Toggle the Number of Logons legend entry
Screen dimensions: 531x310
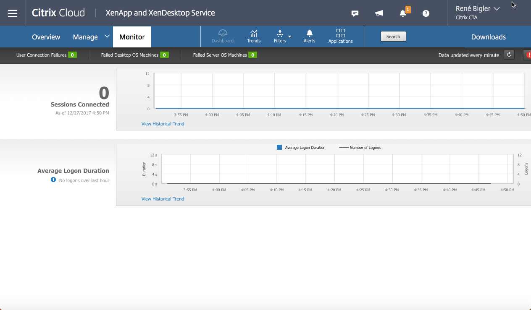tap(359, 147)
